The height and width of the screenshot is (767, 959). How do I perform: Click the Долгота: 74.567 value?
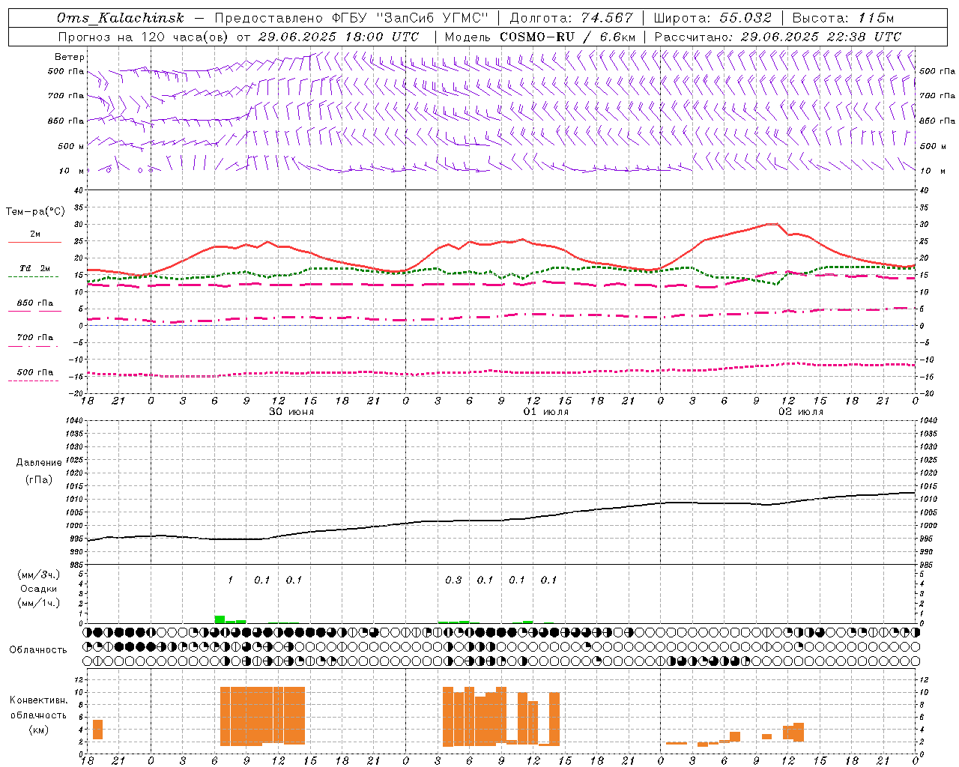pyautogui.click(x=572, y=18)
